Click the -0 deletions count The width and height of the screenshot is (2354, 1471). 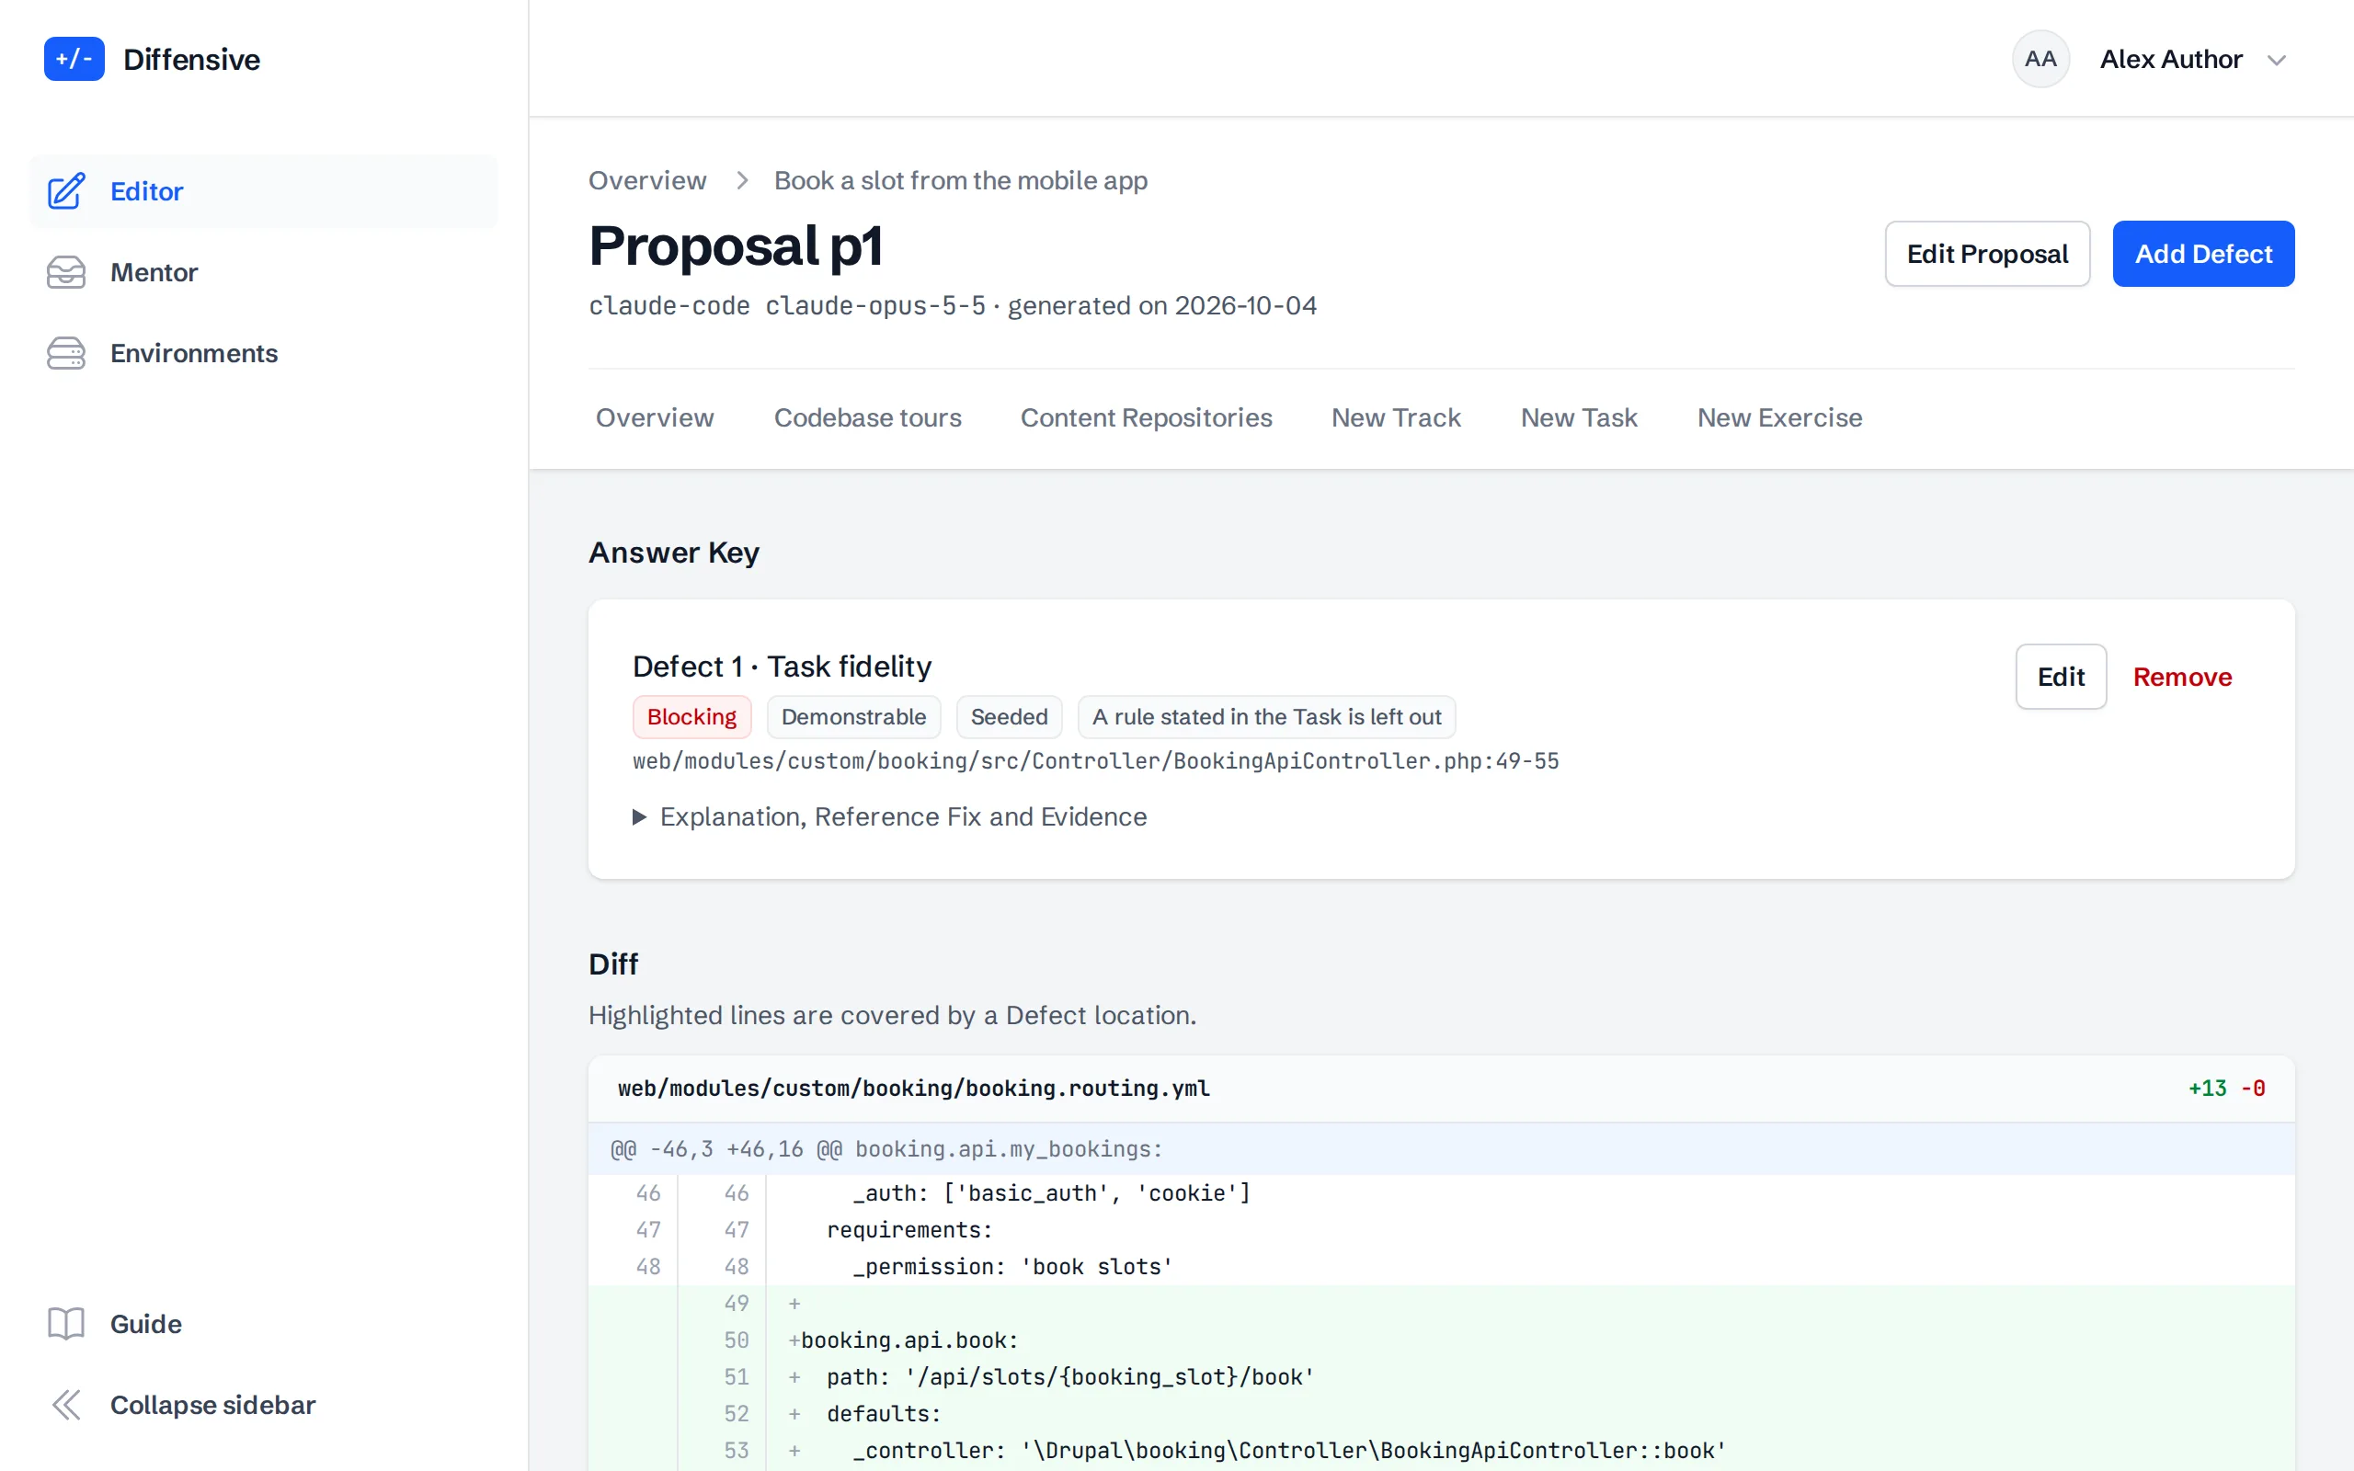tap(2253, 1089)
